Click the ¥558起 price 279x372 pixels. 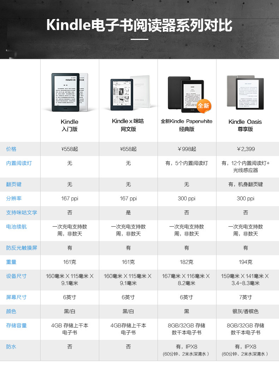click(x=70, y=149)
